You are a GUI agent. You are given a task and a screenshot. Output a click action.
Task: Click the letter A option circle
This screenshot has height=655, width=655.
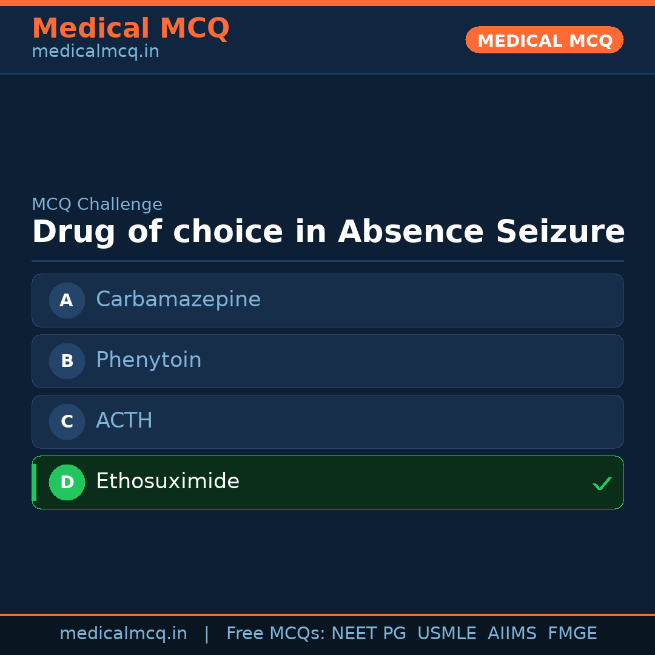tap(67, 300)
